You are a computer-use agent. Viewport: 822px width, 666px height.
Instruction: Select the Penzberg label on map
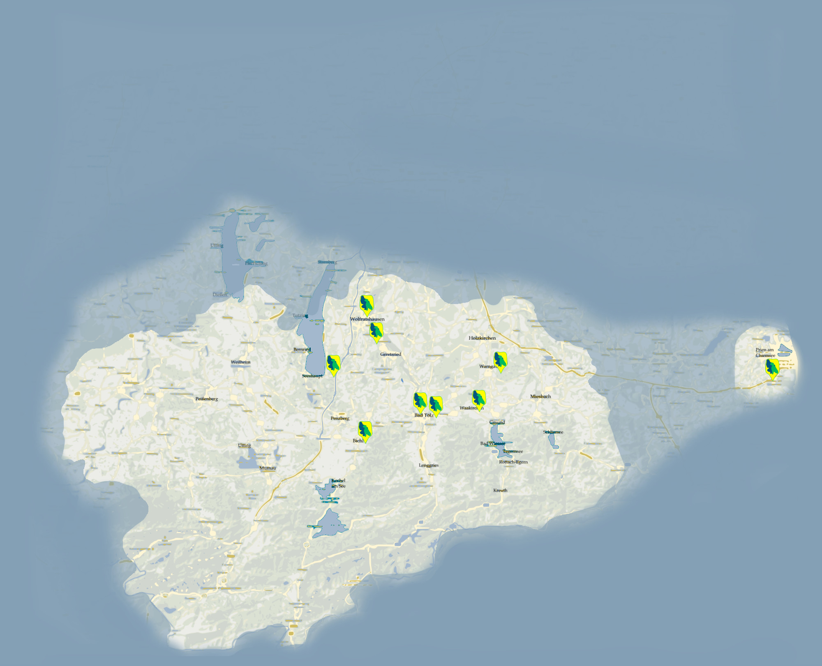point(340,418)
